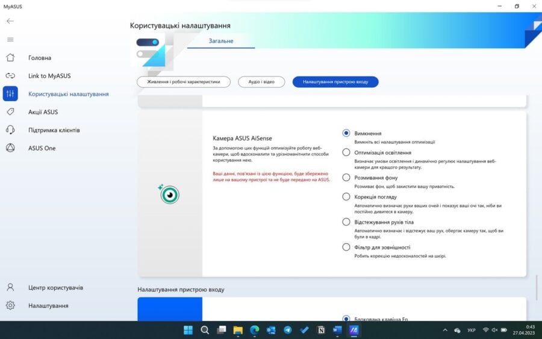Open clock and date 27.04.2023
The height and width of the screenshot is (339, 542).
(x=524, y=330)
